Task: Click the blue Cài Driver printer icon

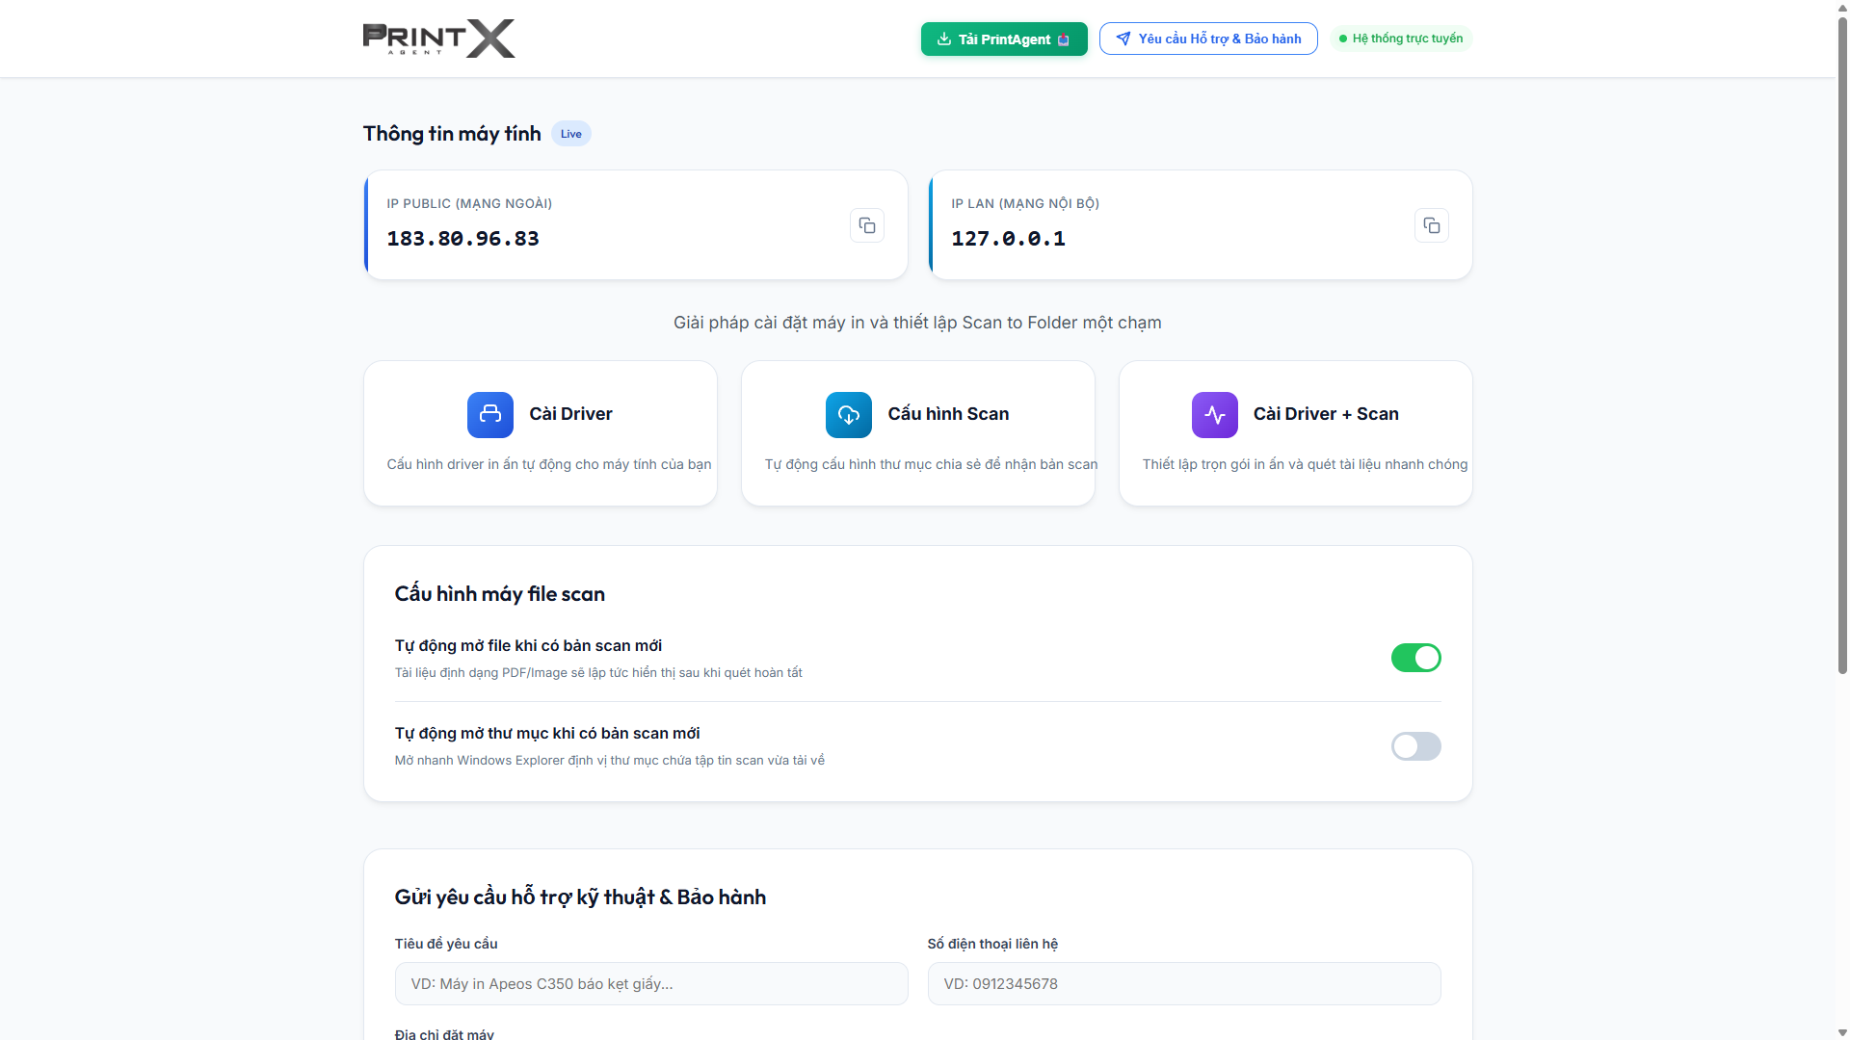Action: point(490,415)
